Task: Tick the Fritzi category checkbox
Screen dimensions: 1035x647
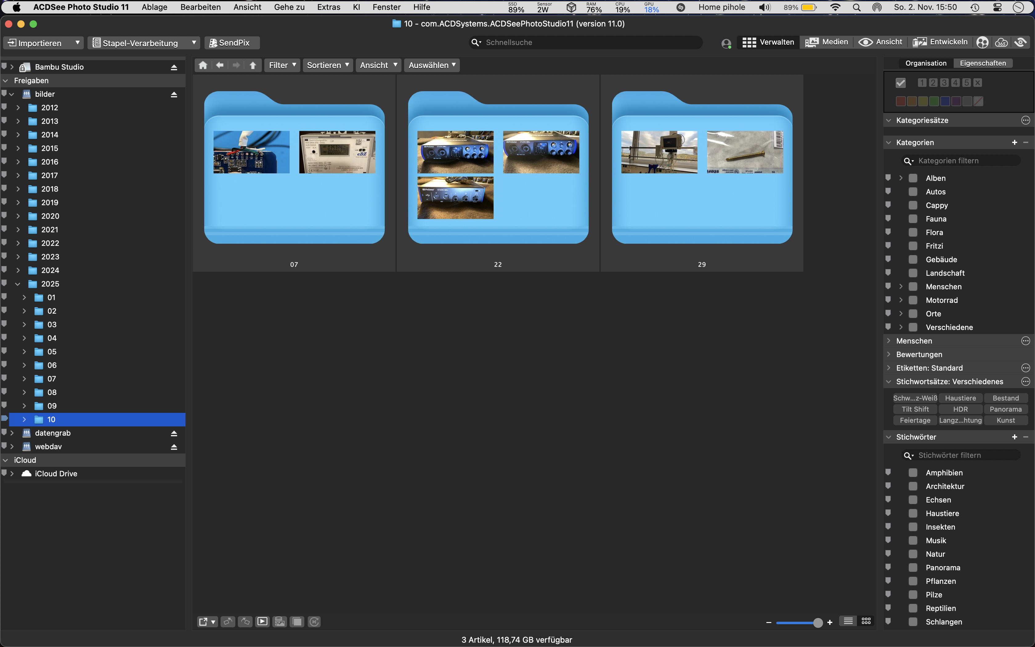Action: click(913, 246)
